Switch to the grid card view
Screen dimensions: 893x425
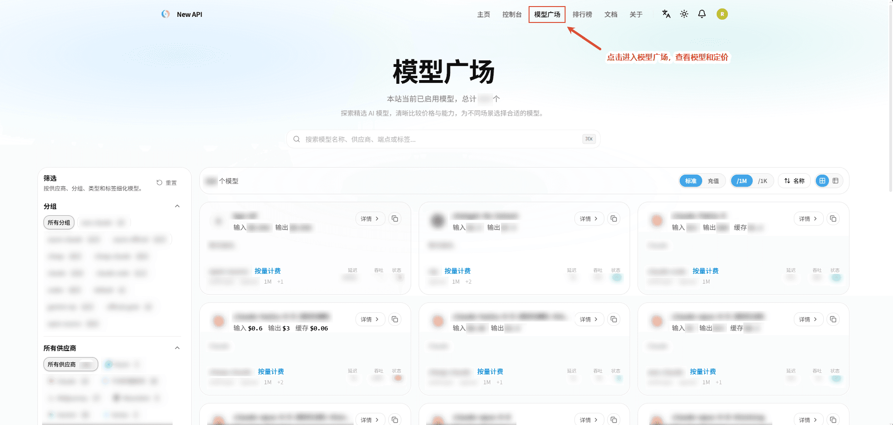(x=822, y=181)
